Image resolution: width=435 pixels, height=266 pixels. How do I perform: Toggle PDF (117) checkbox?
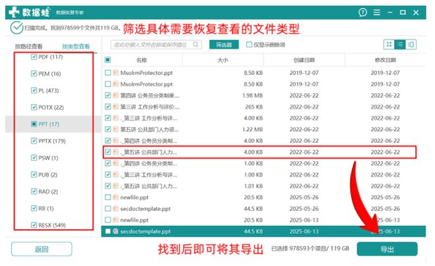(34, 57)
